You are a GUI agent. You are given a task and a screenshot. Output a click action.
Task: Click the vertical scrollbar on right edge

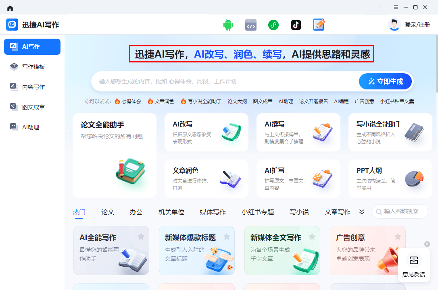(437, 64)
